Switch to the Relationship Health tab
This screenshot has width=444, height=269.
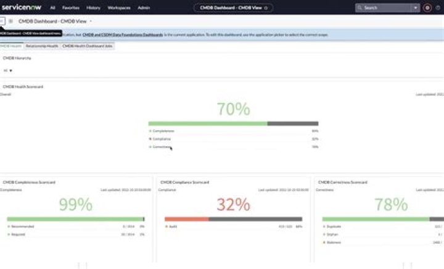click(x=43, y=46)
